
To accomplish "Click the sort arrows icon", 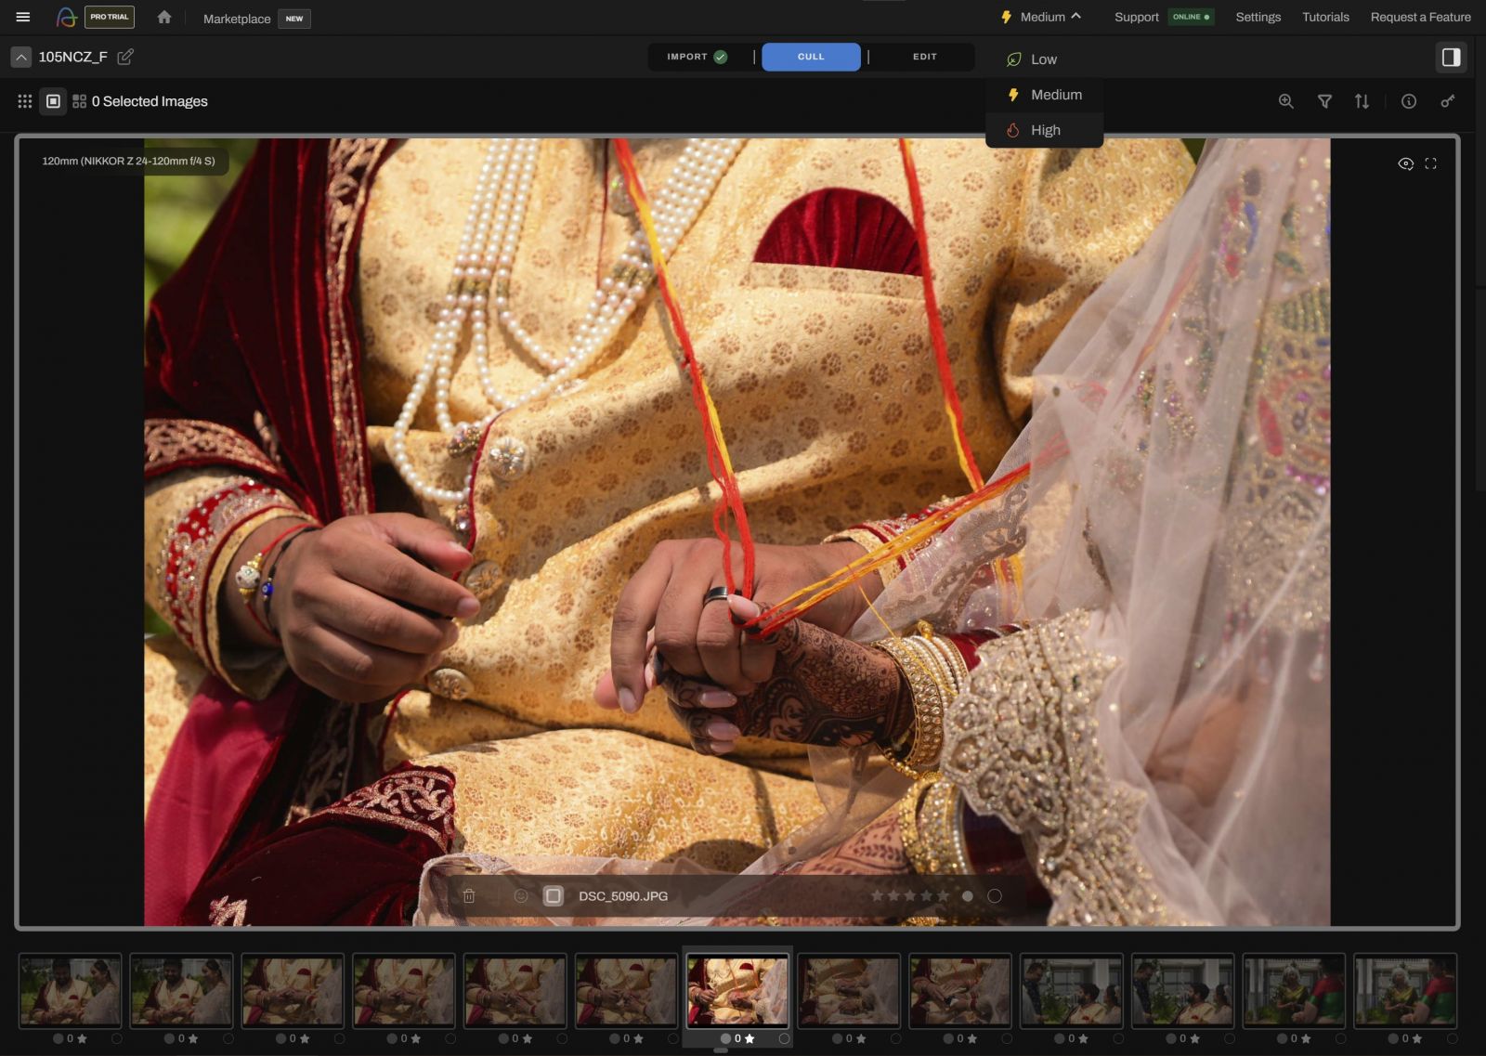I will click(x=1362, y=101).
